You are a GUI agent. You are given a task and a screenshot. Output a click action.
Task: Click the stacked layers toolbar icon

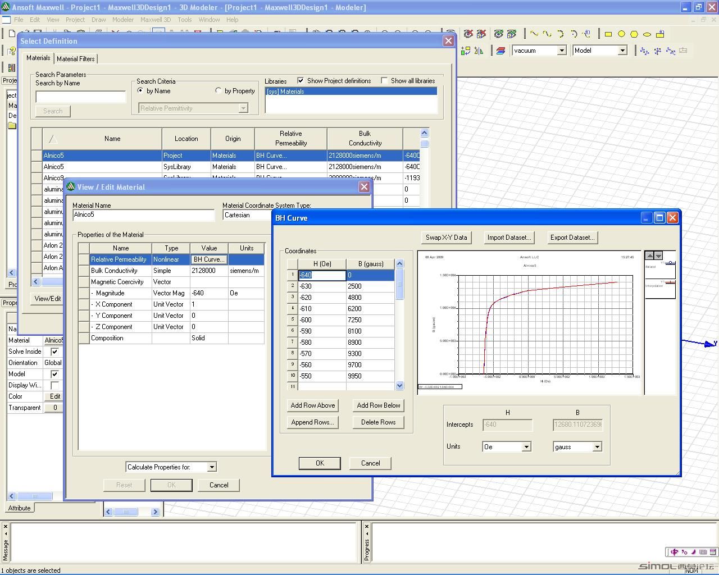click(x=500, y=51)
